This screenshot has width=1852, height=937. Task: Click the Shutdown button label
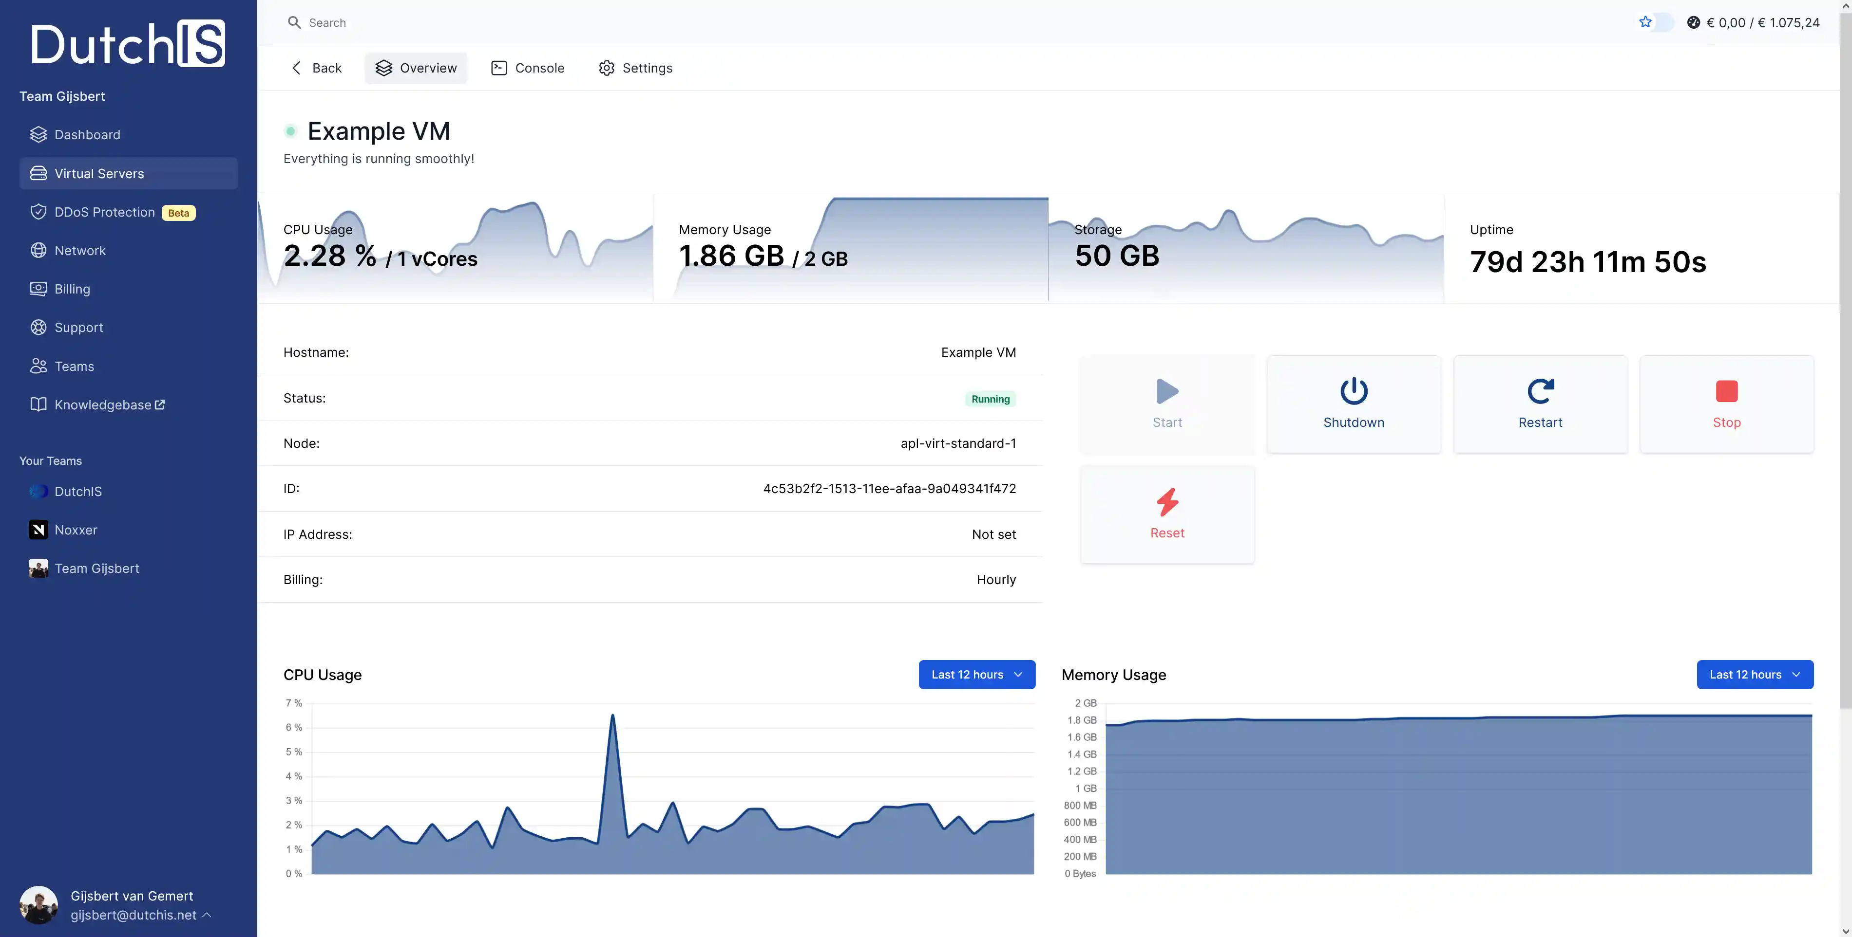[x=1354, y=422]
